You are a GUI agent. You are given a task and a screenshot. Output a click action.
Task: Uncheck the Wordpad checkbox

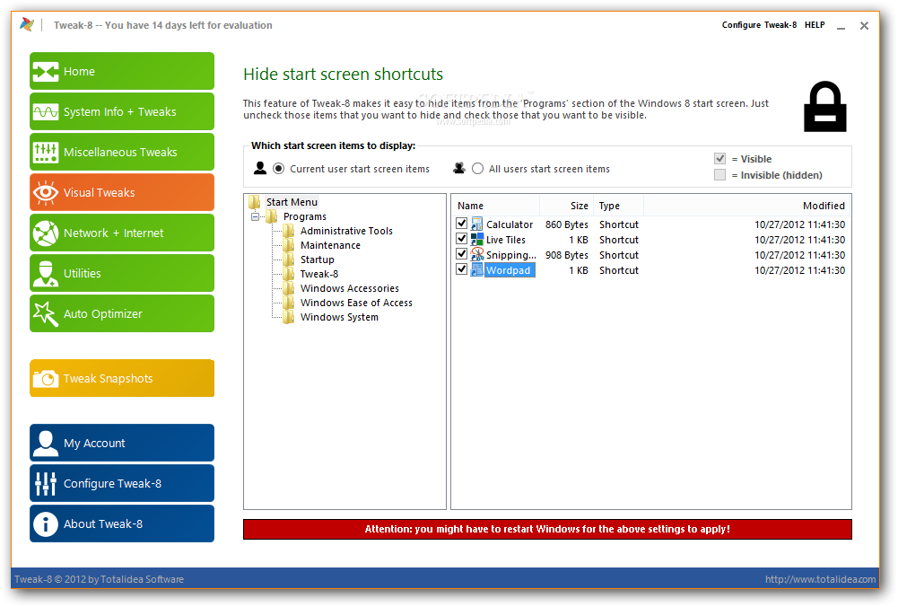(462, 268)
